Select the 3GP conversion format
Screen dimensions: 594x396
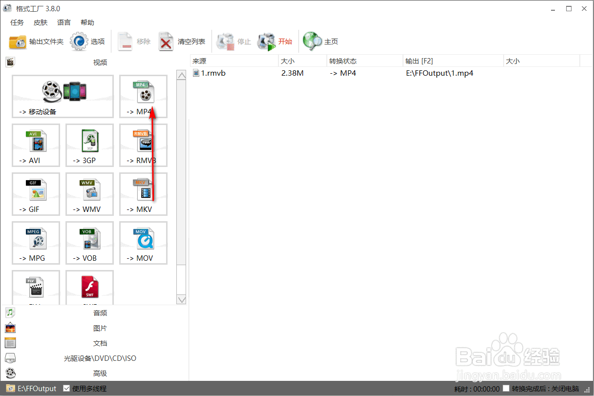point(89,145)
